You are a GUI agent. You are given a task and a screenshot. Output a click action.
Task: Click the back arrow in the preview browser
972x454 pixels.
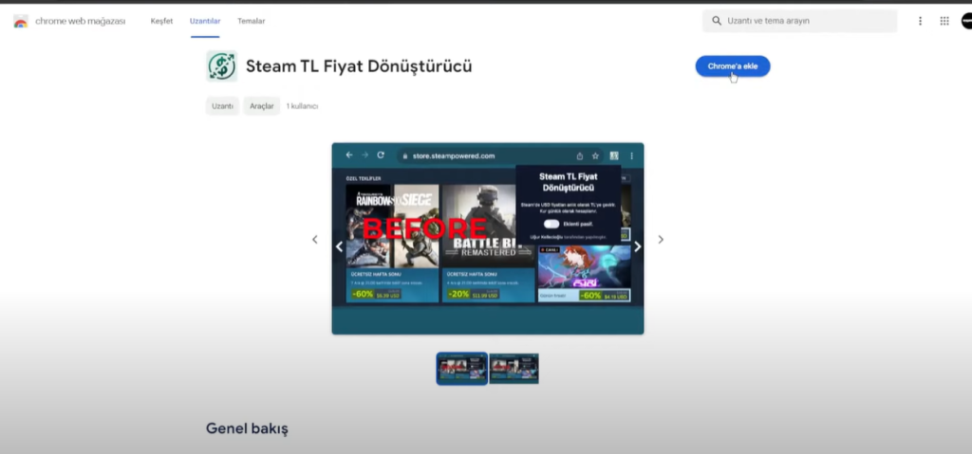tap(349, 154)
